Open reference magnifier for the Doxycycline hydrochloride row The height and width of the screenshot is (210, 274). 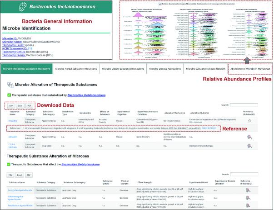248,191
